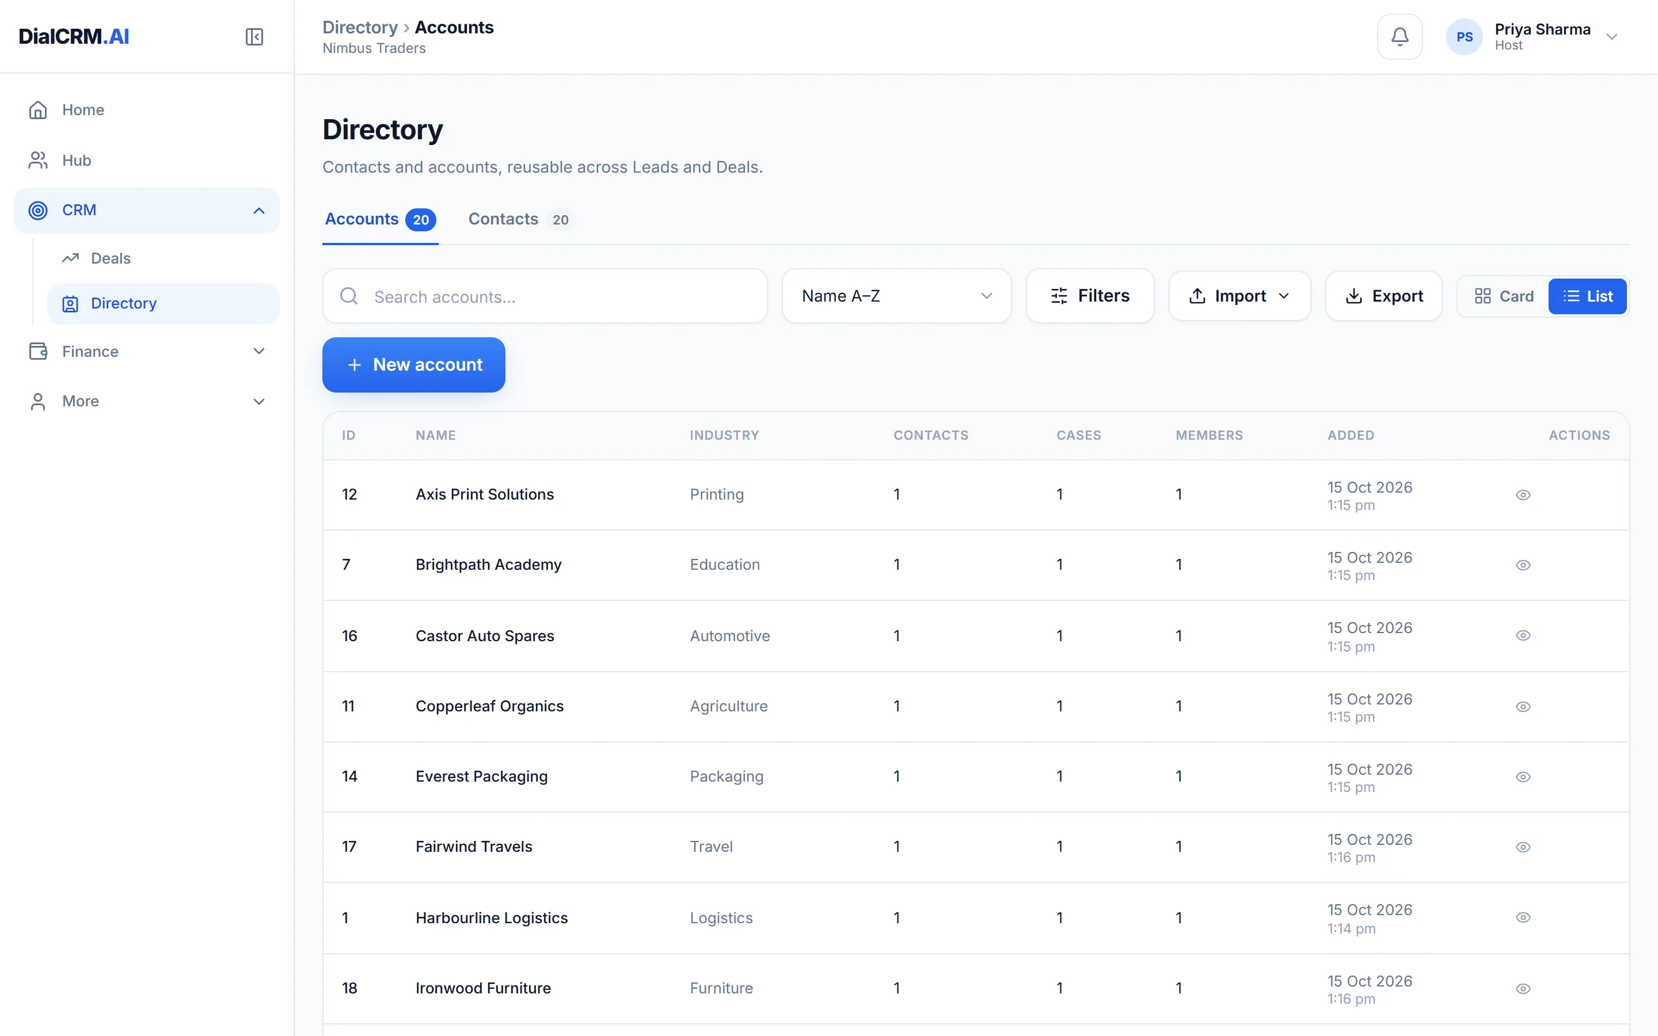Open notifications bell

pyautogui.click(x=1400, y=36)
